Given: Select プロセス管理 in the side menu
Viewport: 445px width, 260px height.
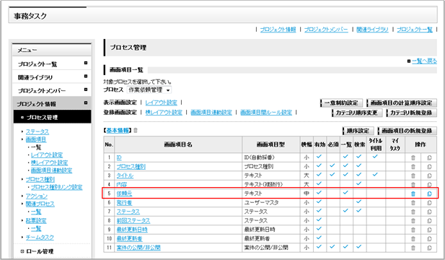Looking at the screenshot, I should (x=52, y=117).
